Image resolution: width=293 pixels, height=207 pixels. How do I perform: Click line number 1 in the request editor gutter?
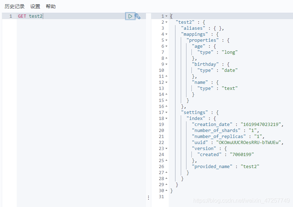(11, 16)
